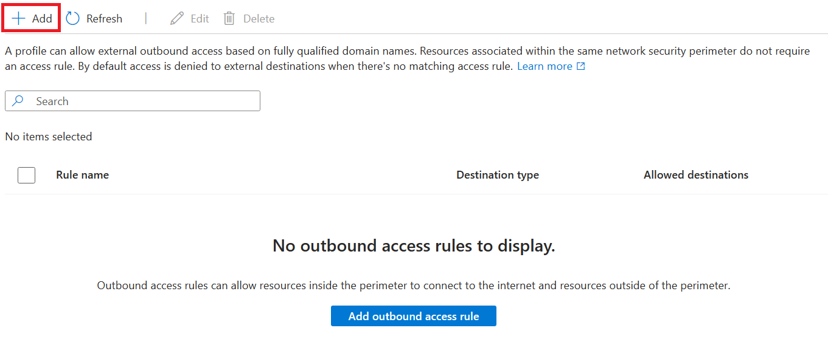Click the external link icon beside Learn more
The height and width of the screenshot is (356, 828).
coord(580,66)
